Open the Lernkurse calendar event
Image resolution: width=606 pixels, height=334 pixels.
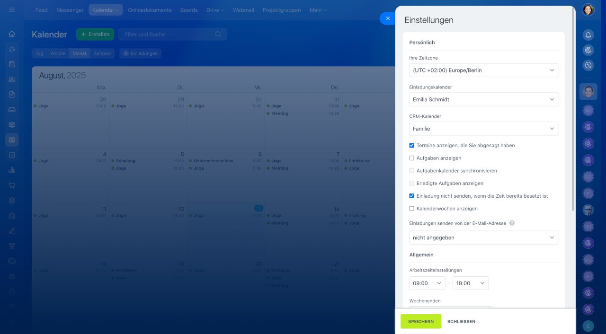point(359,161)
